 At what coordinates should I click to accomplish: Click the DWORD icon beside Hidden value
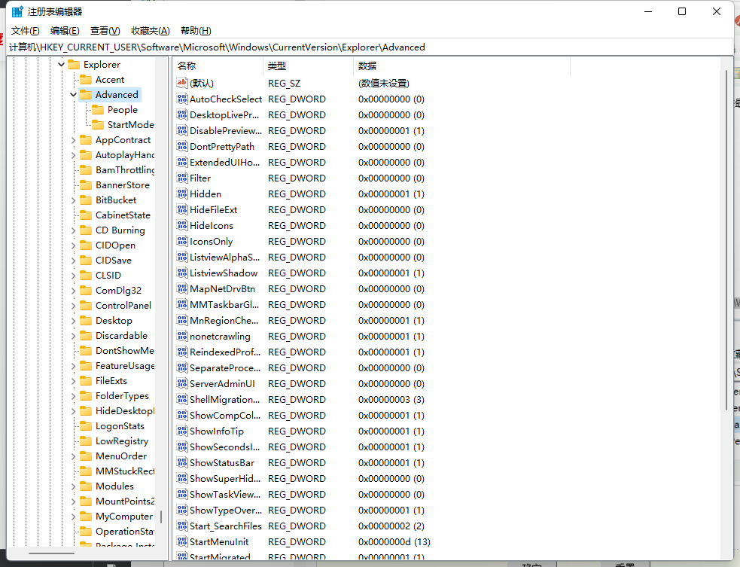pos(182,194)
